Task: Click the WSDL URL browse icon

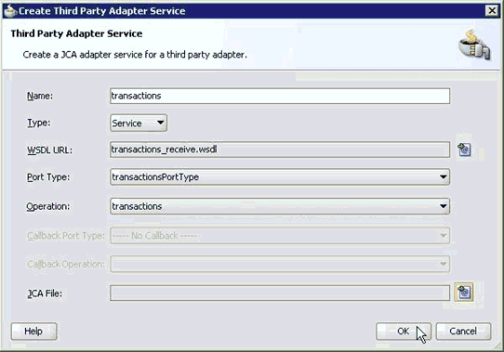Action: [x=464, y=150]
